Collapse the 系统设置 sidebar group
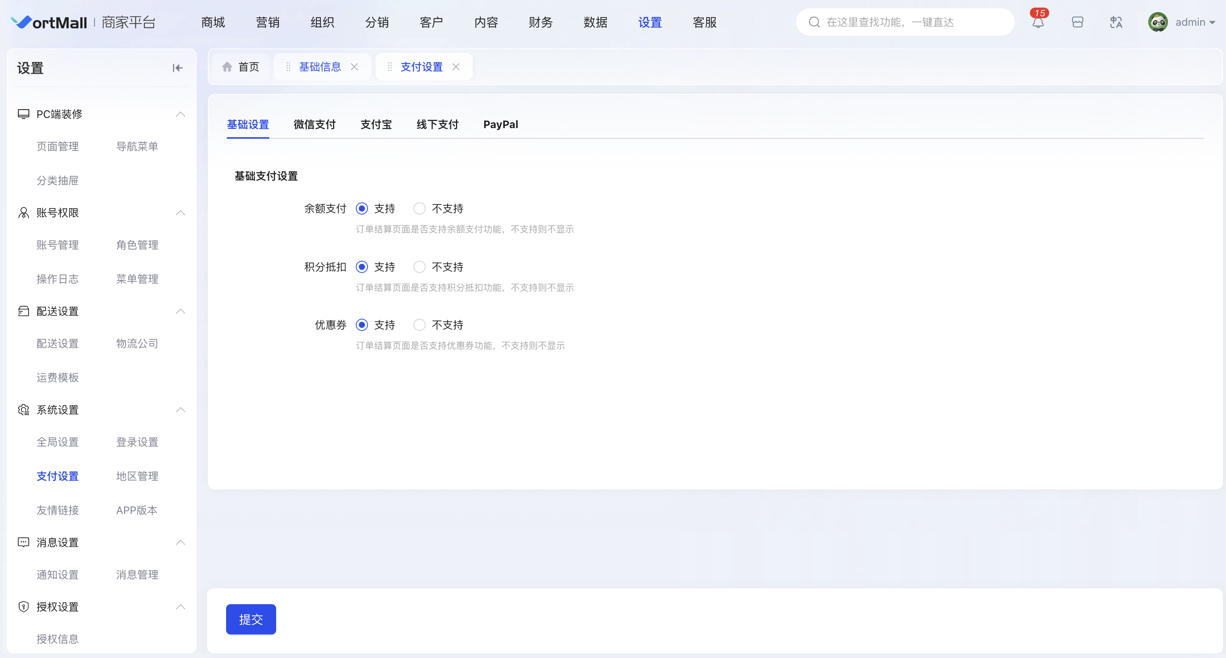 click(x=181, y=410)
